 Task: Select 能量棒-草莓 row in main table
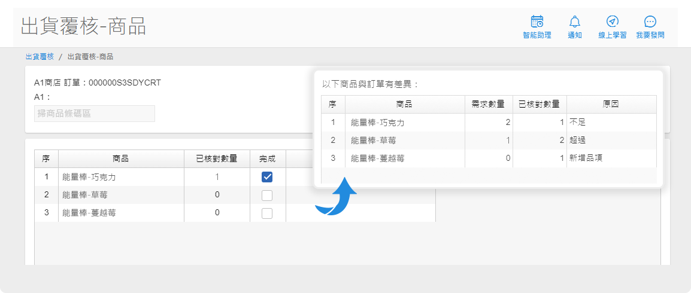click(x=235, y=195)
